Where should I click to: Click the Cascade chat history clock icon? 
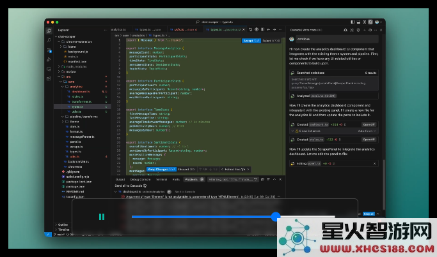click(370, 30)
